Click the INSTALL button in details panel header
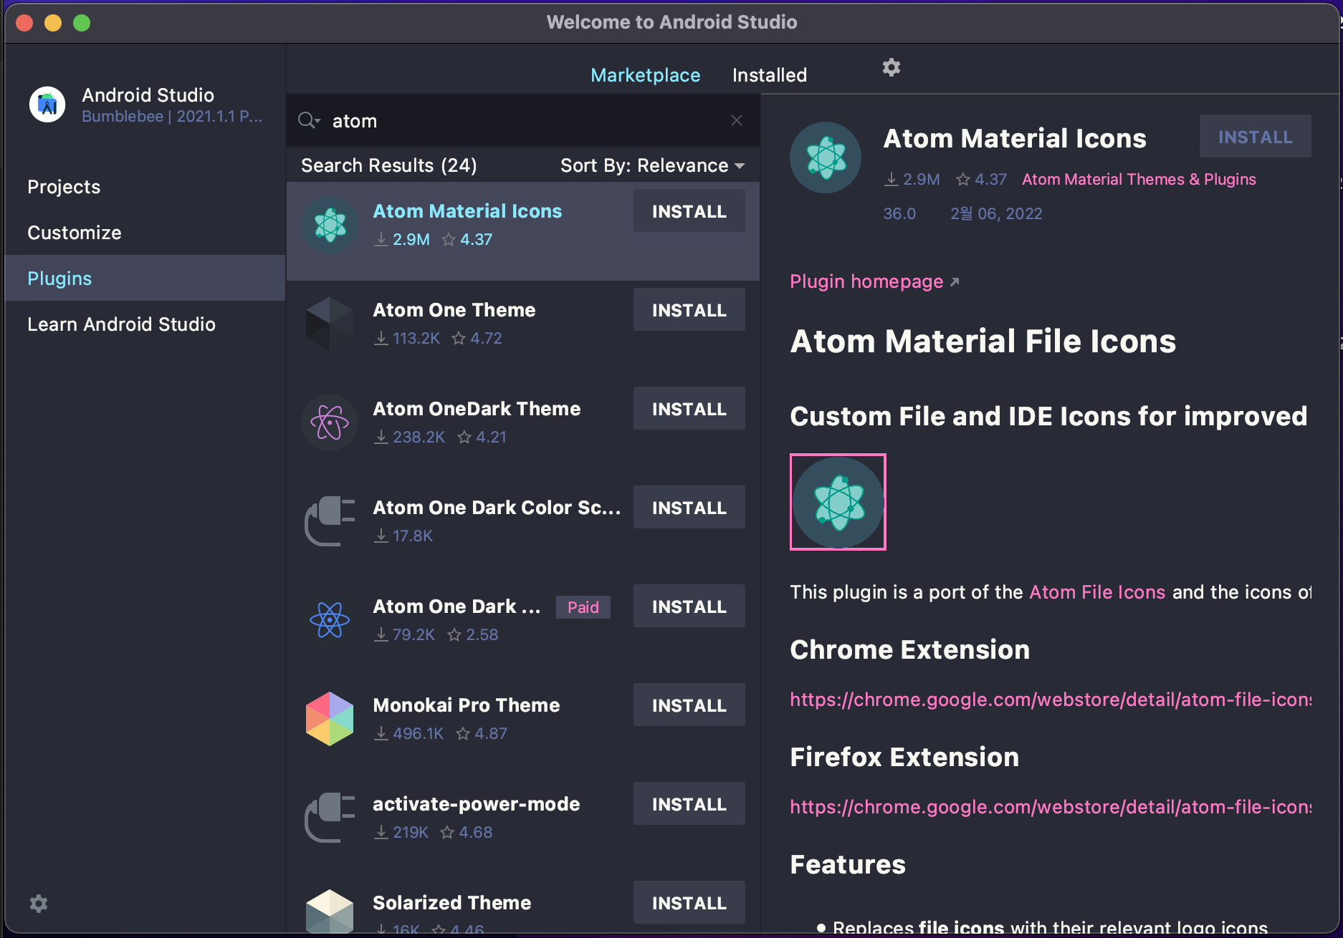 1256,137
